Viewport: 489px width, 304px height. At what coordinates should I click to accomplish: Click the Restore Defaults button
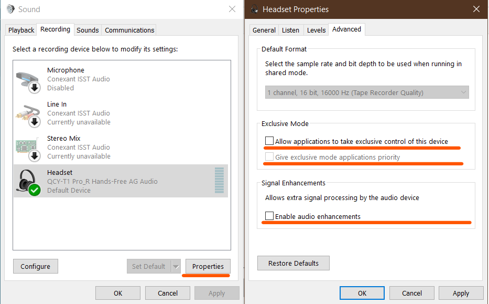click(x=293, y=263)
